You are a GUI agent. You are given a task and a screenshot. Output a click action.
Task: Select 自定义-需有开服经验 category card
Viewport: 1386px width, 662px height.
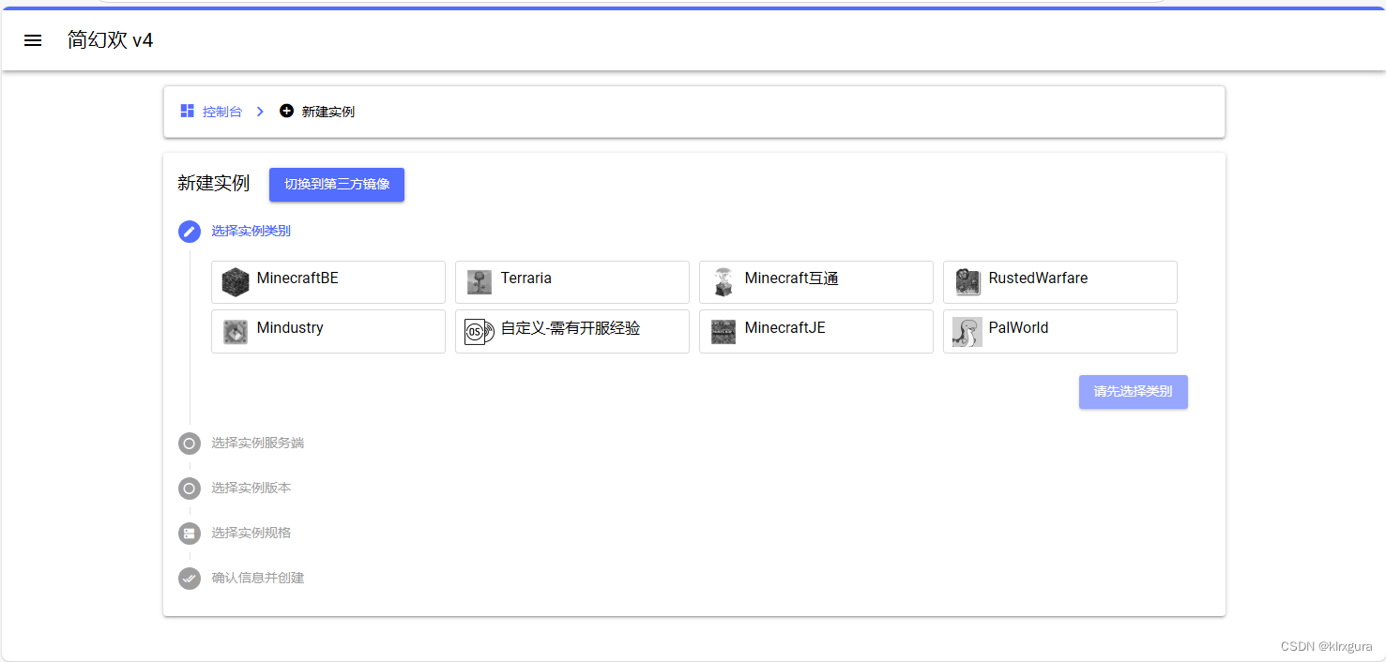click(x=572, y=331)
